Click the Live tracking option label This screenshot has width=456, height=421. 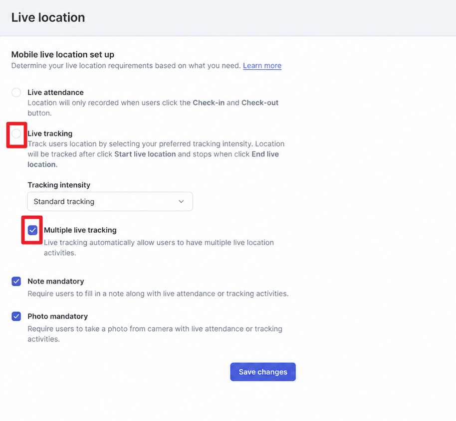coord(50,134)
